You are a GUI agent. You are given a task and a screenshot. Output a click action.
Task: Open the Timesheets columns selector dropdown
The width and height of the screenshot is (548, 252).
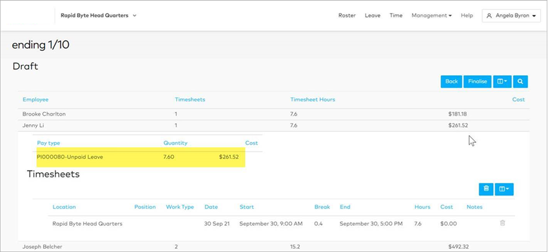point(504,189)
